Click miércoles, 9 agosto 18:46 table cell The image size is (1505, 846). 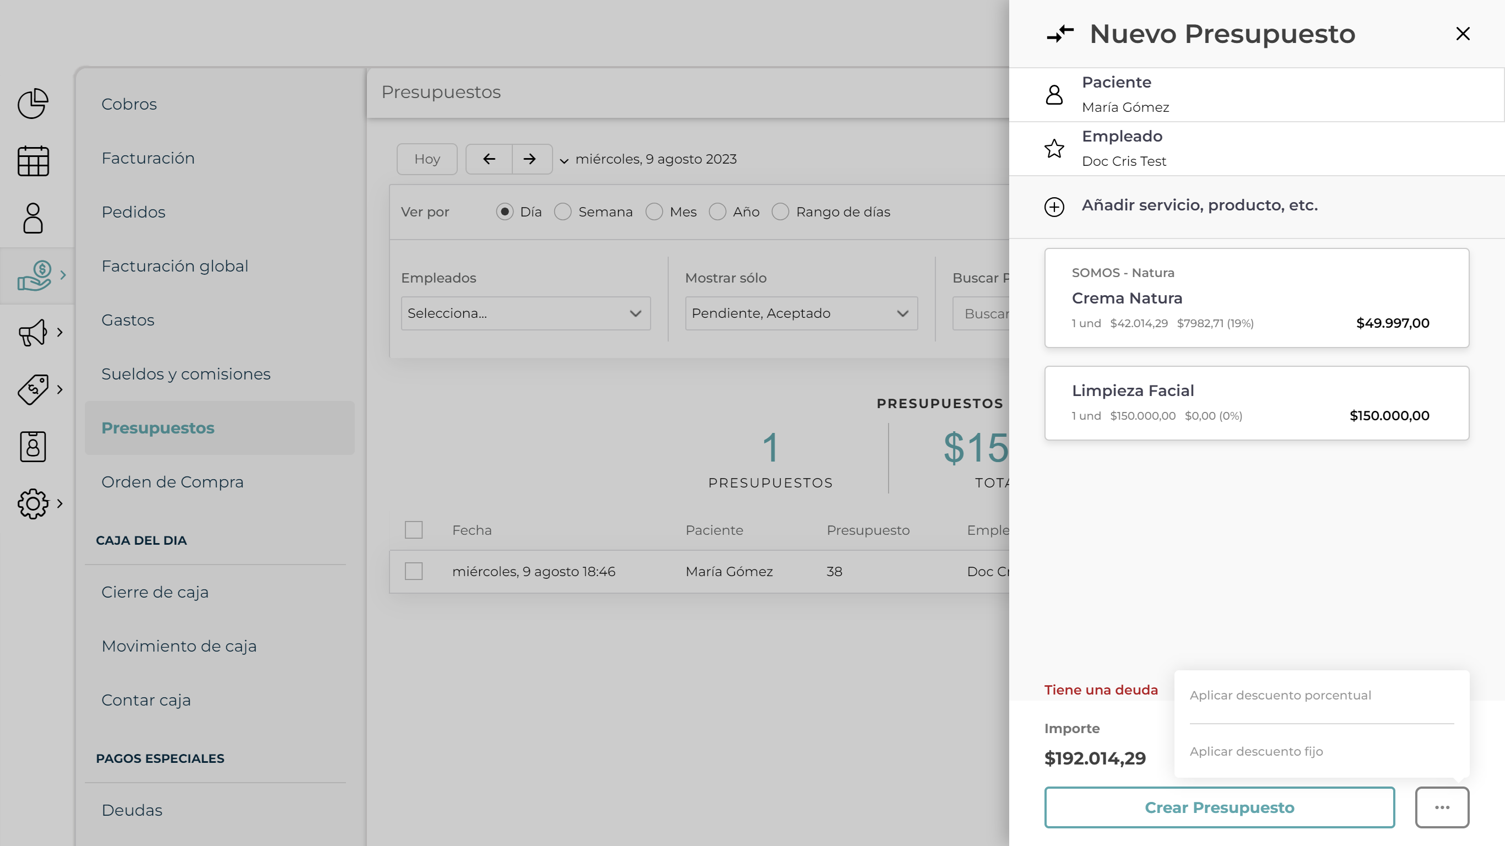click(533, 571)
